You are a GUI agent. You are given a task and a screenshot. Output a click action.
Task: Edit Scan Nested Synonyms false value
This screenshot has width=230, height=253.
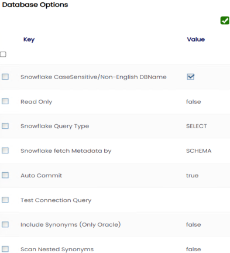(x=193, y=249)
